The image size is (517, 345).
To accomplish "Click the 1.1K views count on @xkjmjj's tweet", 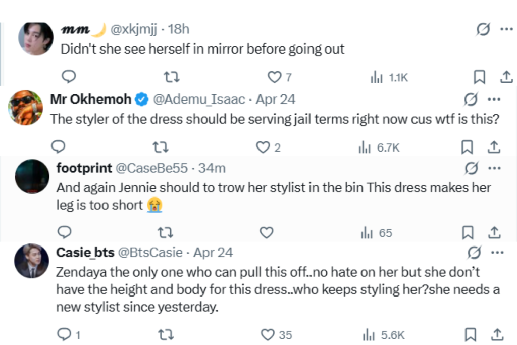I will pos(389,77).
